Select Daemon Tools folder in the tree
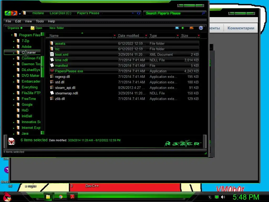The height and width of the screenshot is (202, 269). (x=31, y=64)
